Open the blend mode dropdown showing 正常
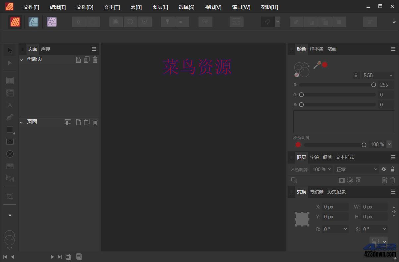Screen dimensions: 399x262 pos(356,169)
